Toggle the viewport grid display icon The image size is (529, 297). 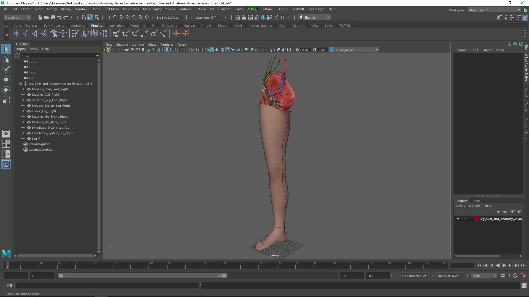[167, 50]
